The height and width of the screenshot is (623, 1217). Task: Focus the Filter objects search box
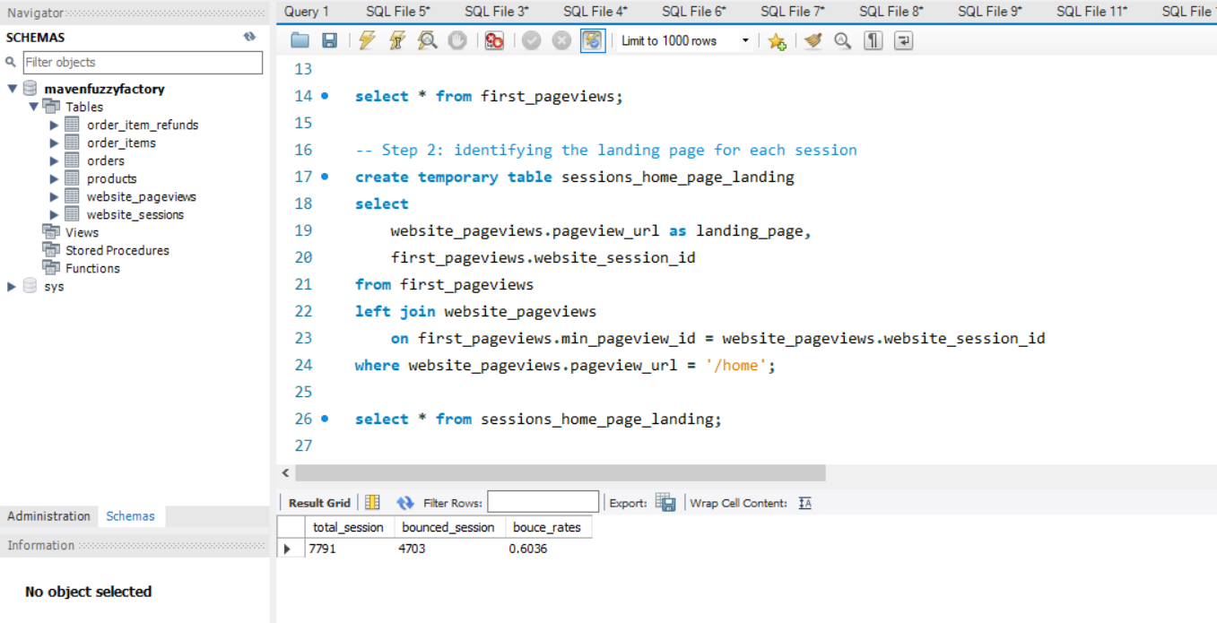pos(143,62)
